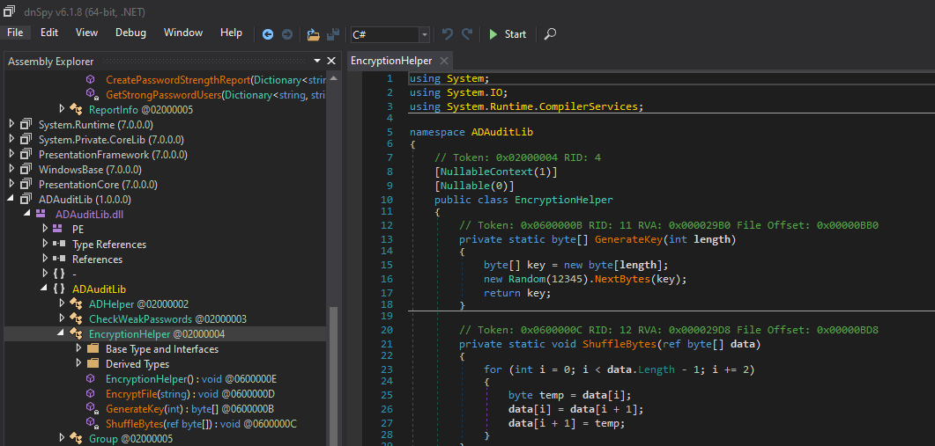Start debugging with the Start button
Viewport: 935px width, 446px height.
point(508,34)
